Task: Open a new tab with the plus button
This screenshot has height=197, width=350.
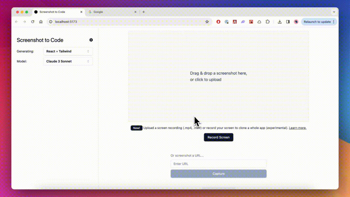Action: pyautogui.click(x=143, y=12)
